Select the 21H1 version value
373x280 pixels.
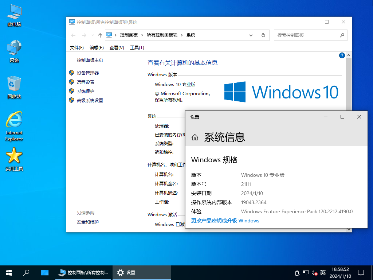[x=246, y=184]
